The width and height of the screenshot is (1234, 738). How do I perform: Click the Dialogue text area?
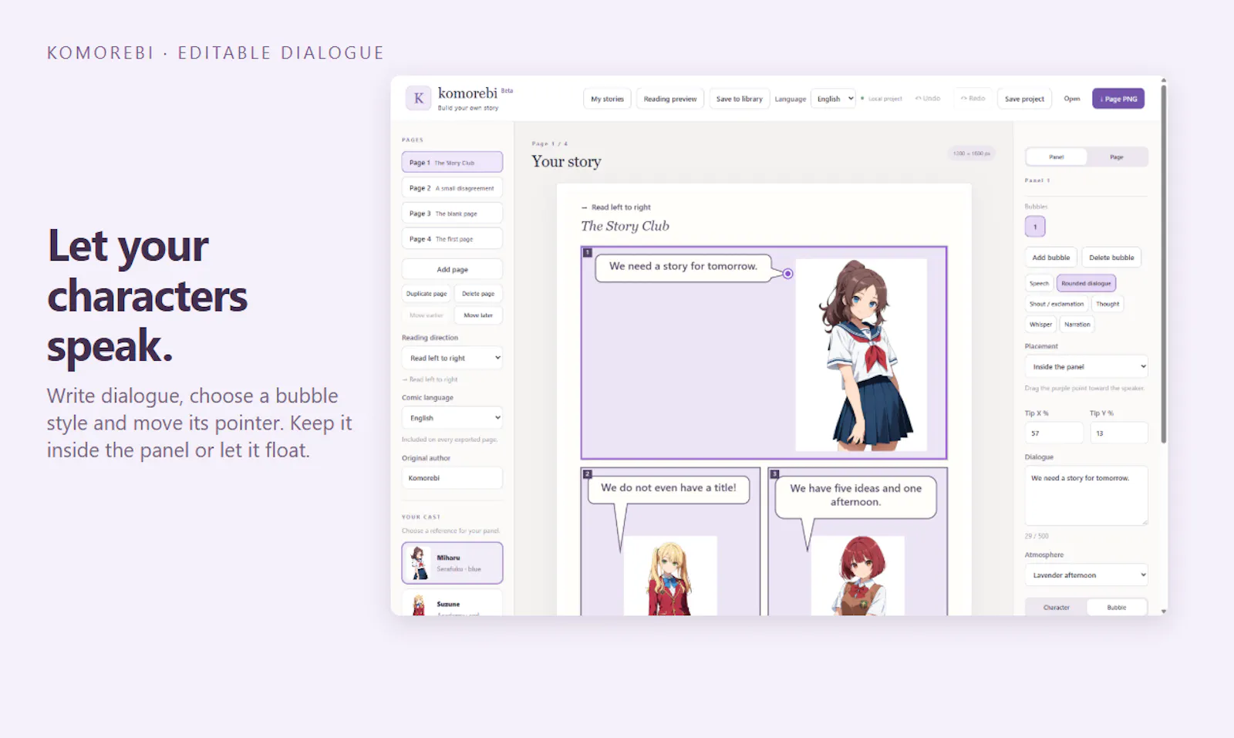click(1086, 495)
